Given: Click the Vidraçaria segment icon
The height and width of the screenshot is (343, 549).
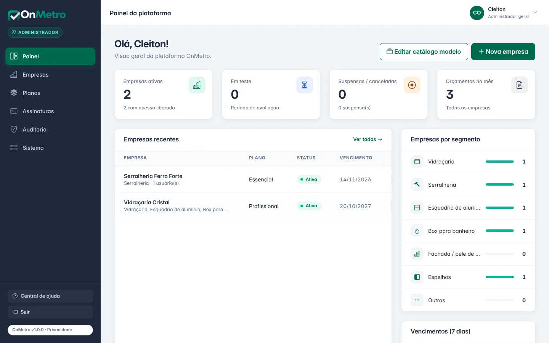Looking at the screenshot, I should [x=417, y=162].
